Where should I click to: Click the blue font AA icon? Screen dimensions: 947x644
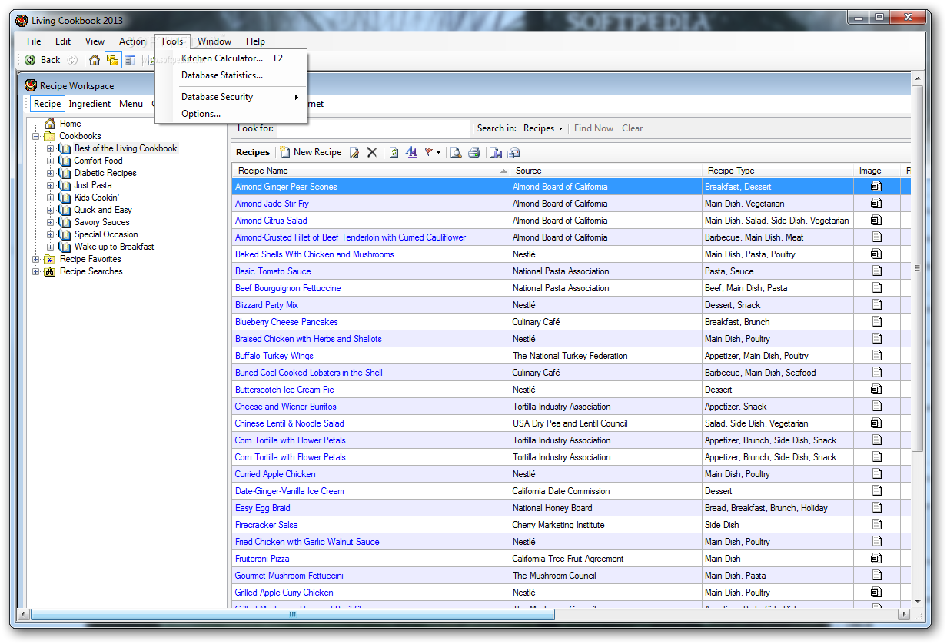[x=411, y=152]
